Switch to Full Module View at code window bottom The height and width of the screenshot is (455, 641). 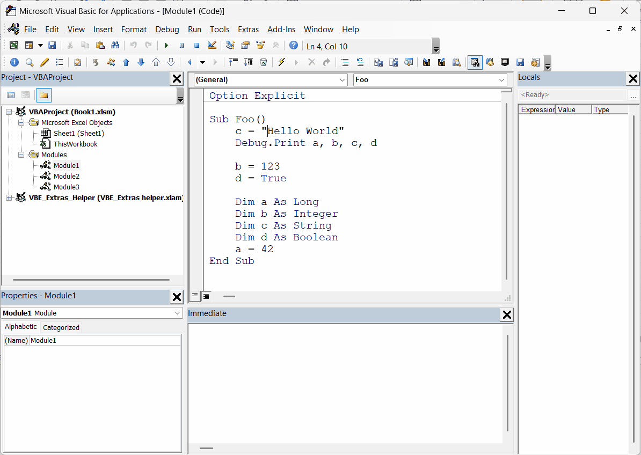pyautogui.click(x=206, y=296)
